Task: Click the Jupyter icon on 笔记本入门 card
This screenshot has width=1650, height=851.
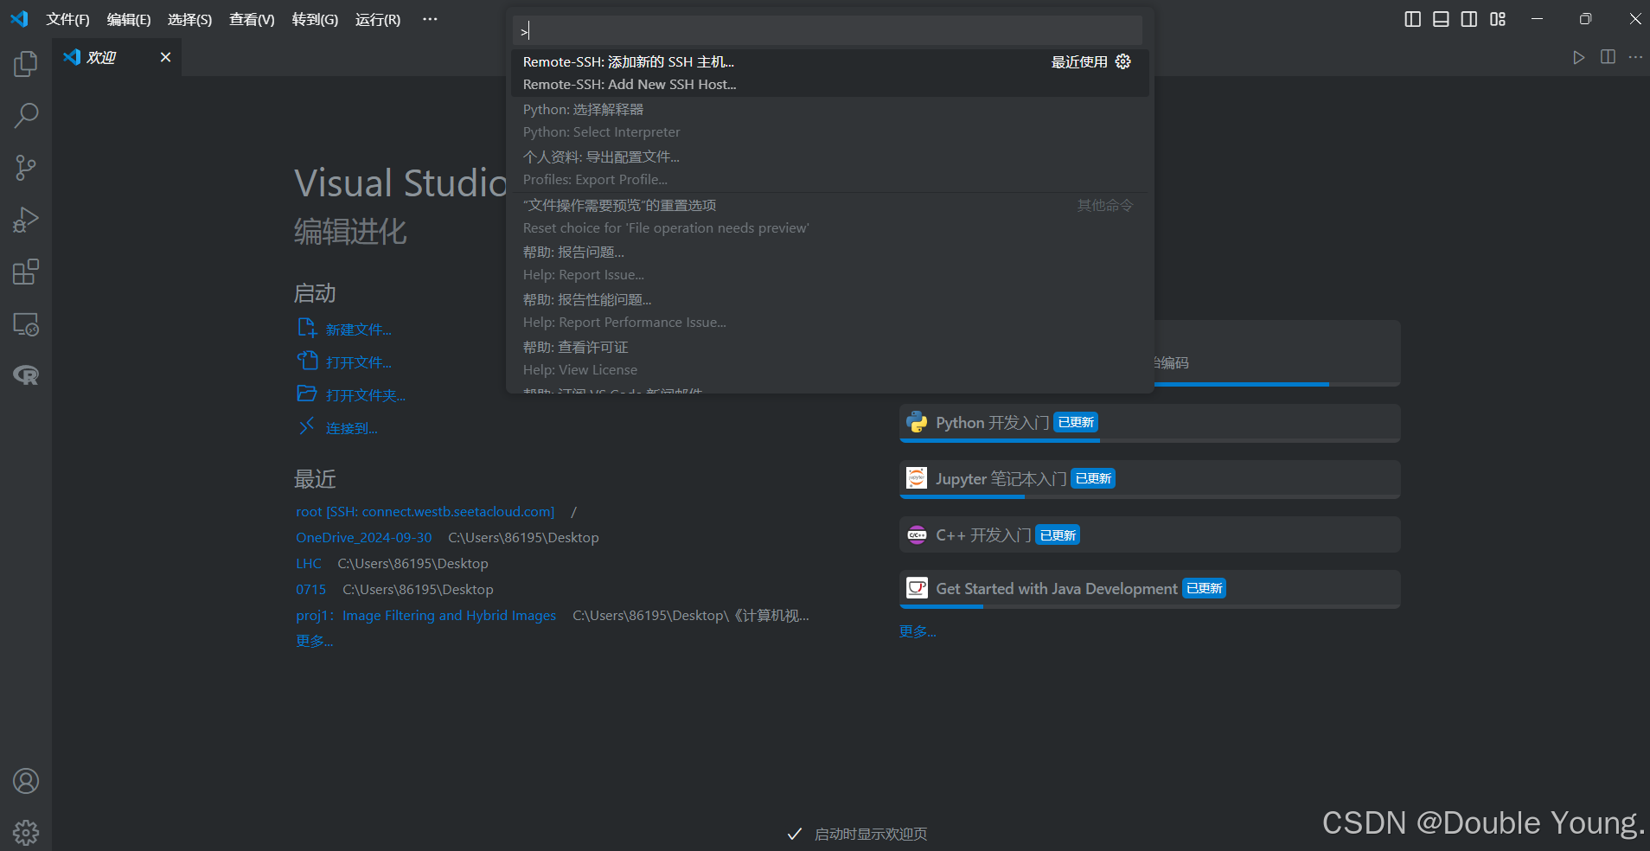Action: pos(917,478)
